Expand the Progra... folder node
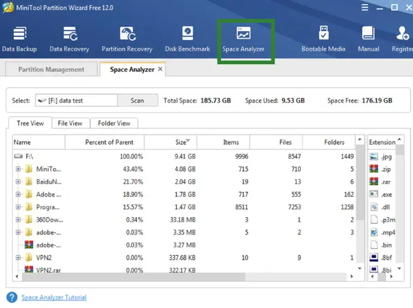 tap(18, 207)
